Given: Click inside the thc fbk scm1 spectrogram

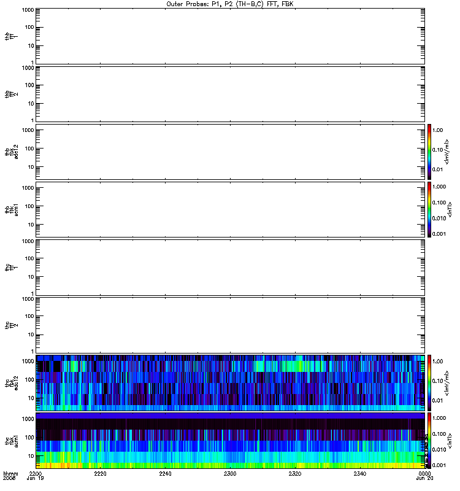Looking at the screenshot, I should pyautogui.click(x=231, y=441).
